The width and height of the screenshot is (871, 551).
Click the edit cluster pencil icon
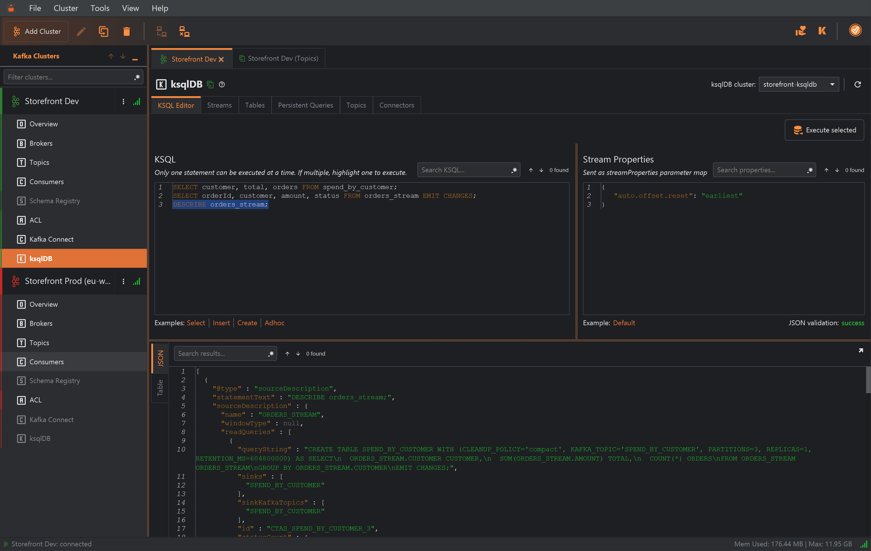tap(81, 32)
